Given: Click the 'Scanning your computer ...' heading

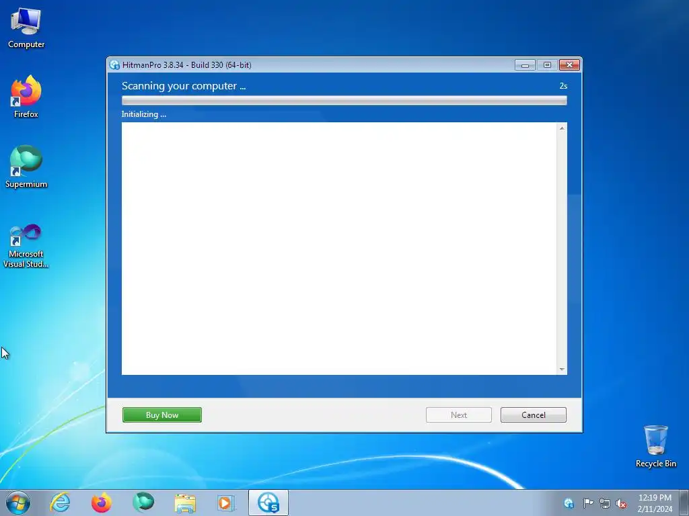Looking at the screenshot, I should click(184, 86).
